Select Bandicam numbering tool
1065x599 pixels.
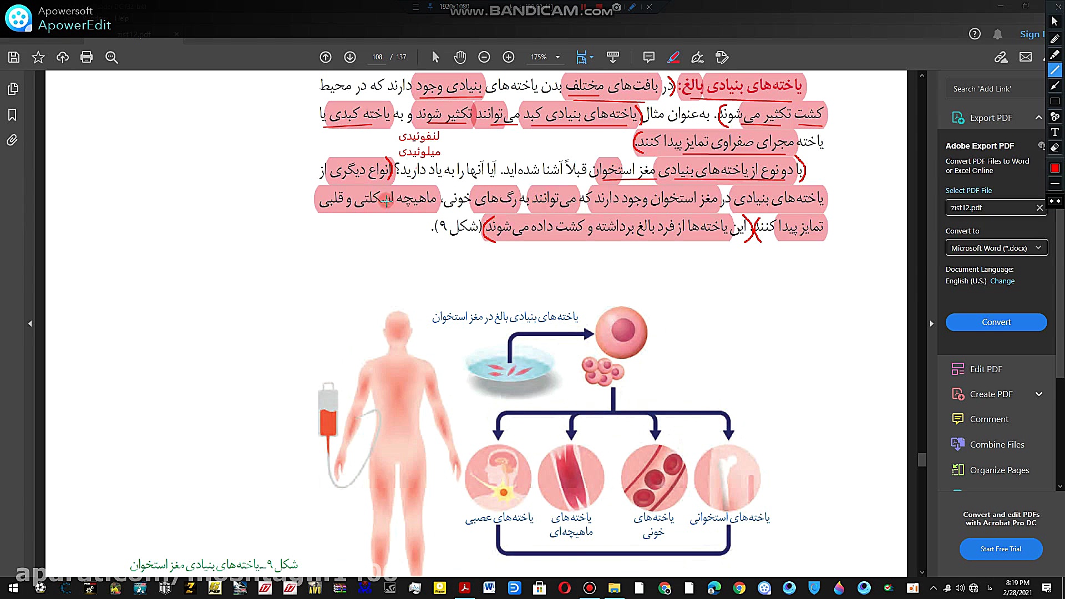[1055, 116]
